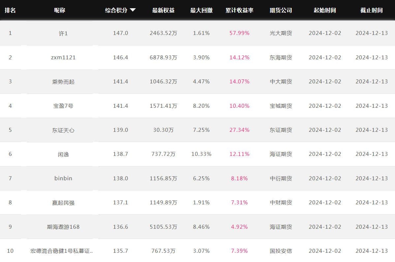Open the nickname 乘势而起
Viewport: 395px width, 262px height.
pyautogui.click(x=63, y=82)
